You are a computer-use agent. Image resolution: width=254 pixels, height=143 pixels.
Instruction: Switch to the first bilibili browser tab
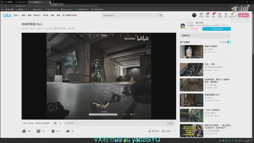(15, 2)
